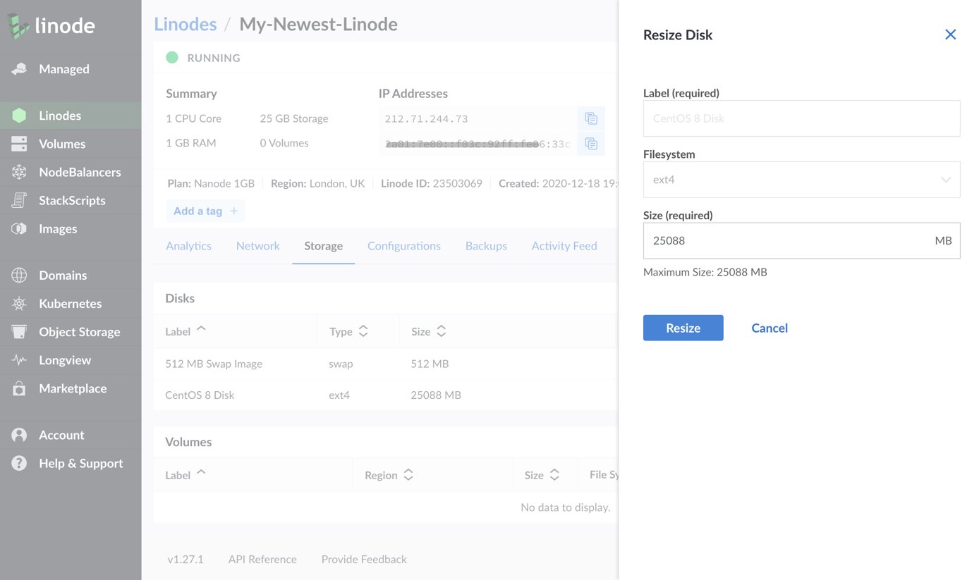Click the Linode logo in the sidebar
The height and width of the screenshot is (580, 979).
(51, 26)
